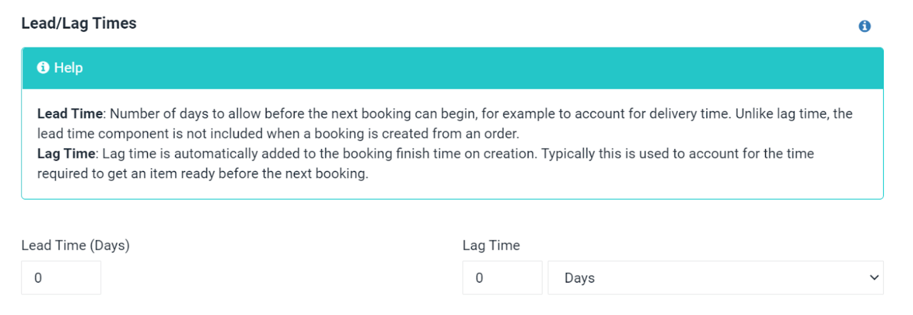The image size is (913, 315).
Task: Click bold Lag Time term in help text
Action: (66, 154)
